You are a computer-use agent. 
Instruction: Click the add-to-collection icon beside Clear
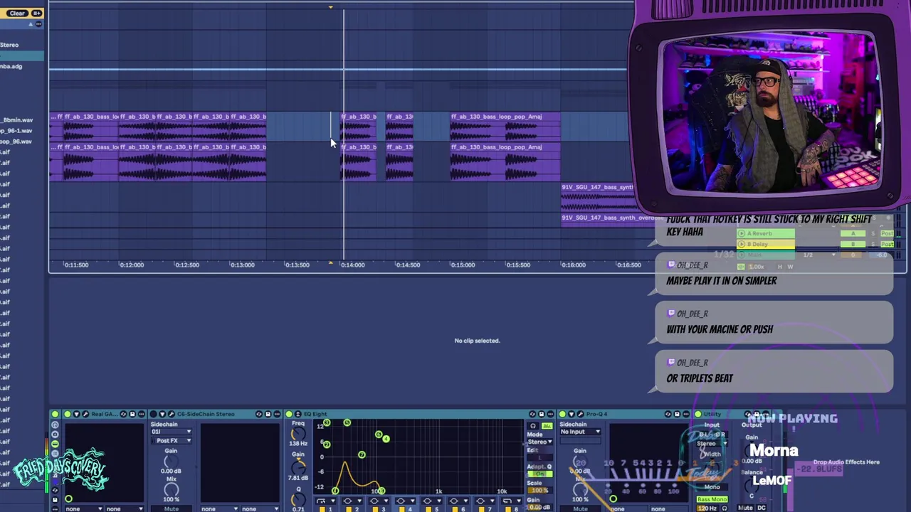(38, 13)
